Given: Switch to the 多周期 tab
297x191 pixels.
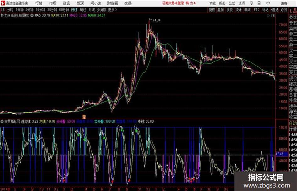Looking at the screenshot, I should (x=101, y=10).
